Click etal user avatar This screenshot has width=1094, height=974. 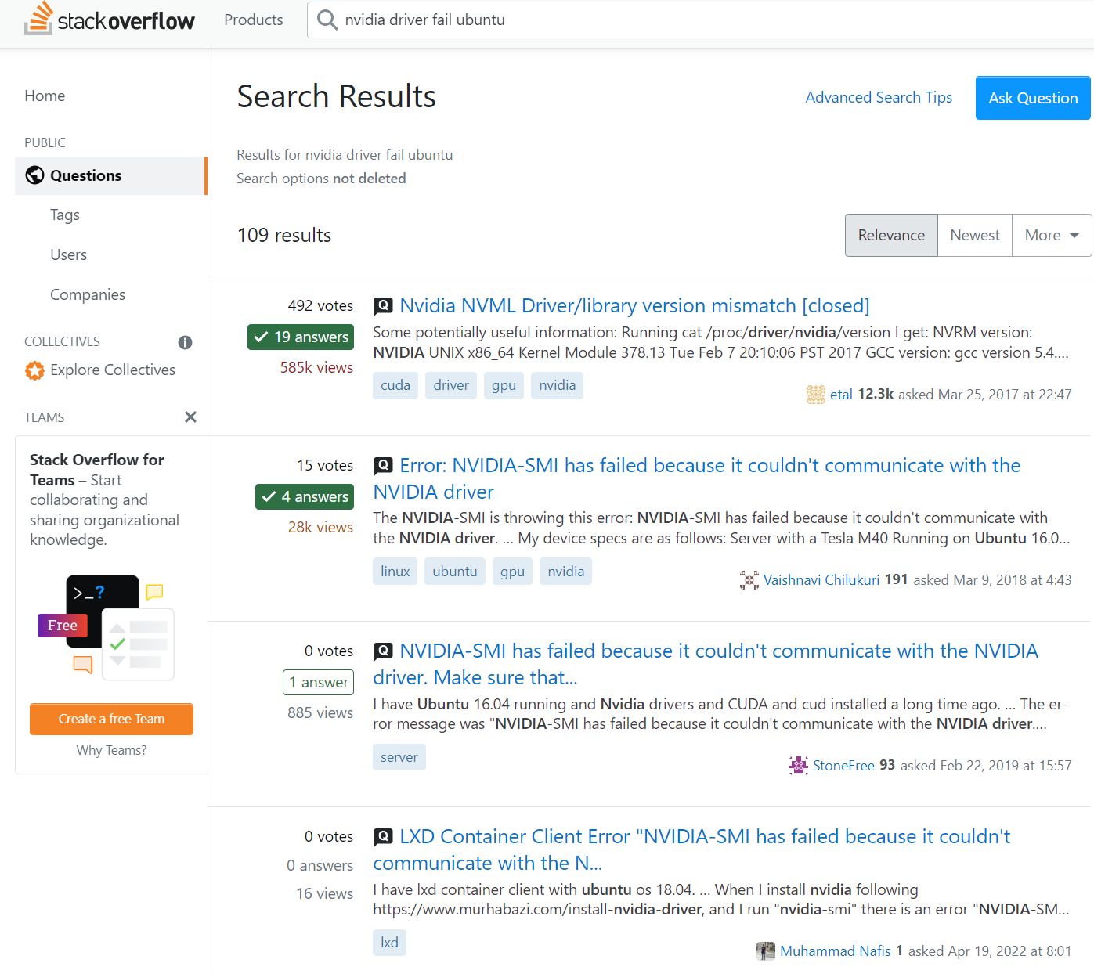click(x=816, y=395)
